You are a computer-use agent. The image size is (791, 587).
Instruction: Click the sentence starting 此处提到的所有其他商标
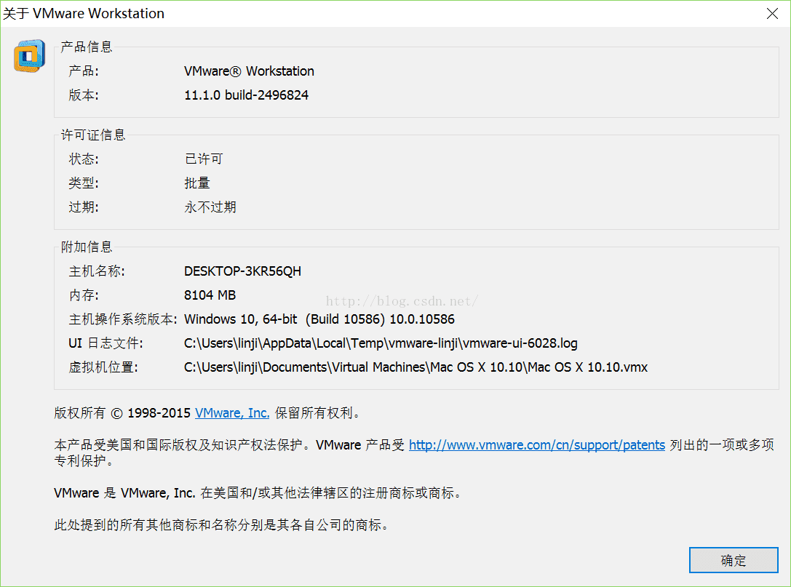222,525
